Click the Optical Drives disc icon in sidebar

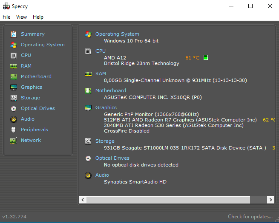click(14, 109)
